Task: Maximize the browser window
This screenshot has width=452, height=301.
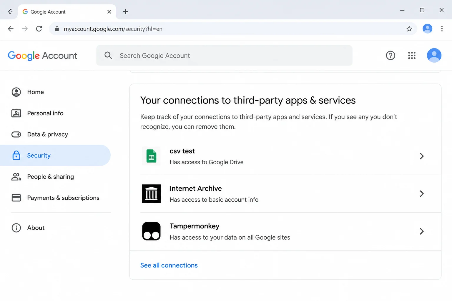Action: 422,10
